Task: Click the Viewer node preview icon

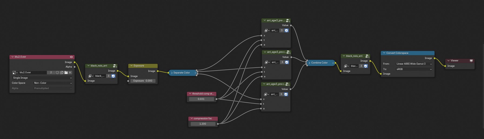Action: pyautogui.click(x=471, y=61)
